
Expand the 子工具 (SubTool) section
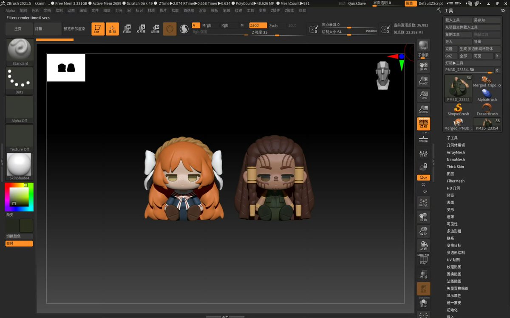(x=452, y=138)
